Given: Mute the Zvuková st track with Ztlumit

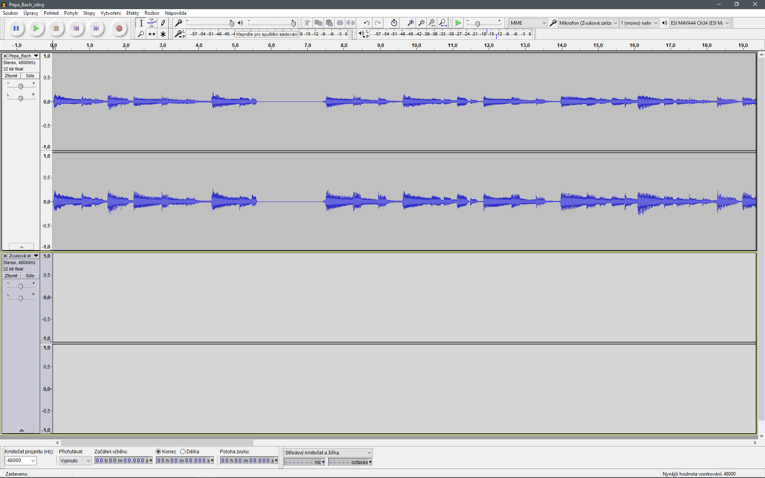Looking at the screenshot, I should pos(11,276).
